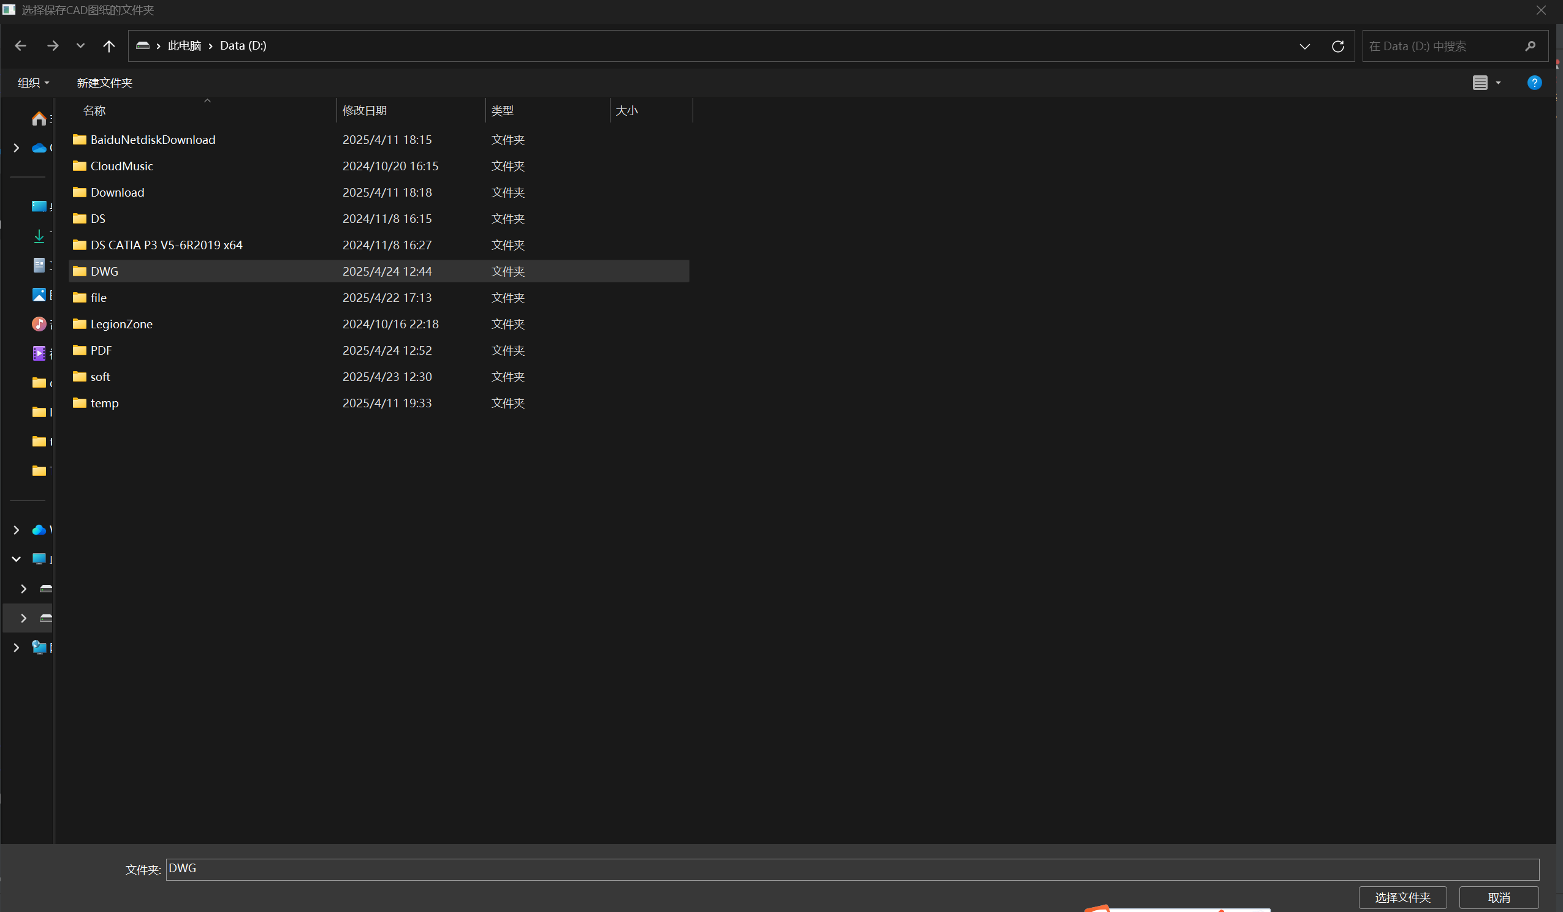
Task: Click the 文件夹 name input field
Action: (852, 869)
